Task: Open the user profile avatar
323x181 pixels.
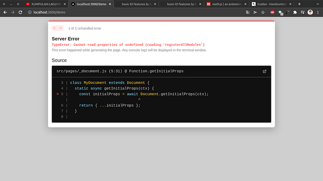Action: click(x=310, y=12)
